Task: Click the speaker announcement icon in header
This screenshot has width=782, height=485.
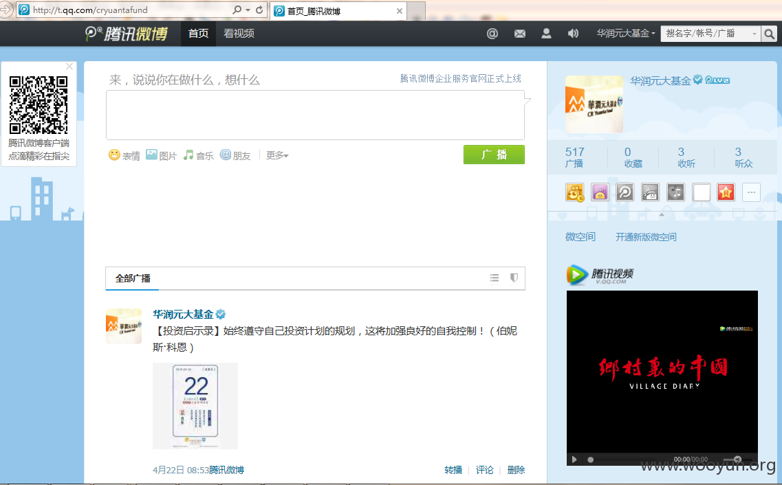Action: [x=573, y=34]
